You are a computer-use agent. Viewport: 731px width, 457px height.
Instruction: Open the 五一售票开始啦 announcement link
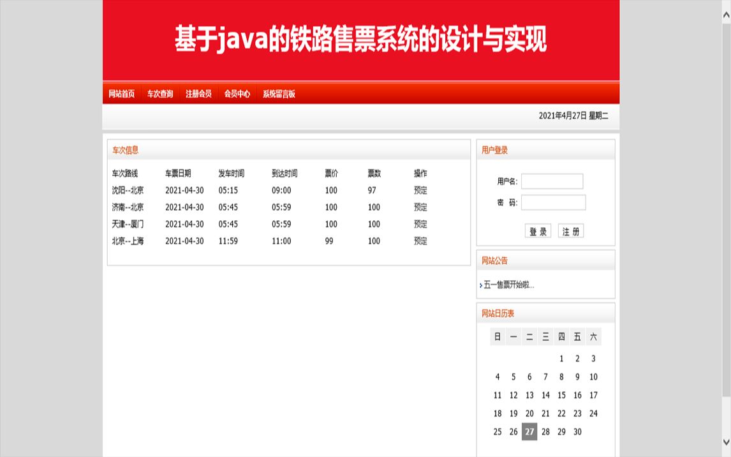pyautogui.click(x=509, y=285)
